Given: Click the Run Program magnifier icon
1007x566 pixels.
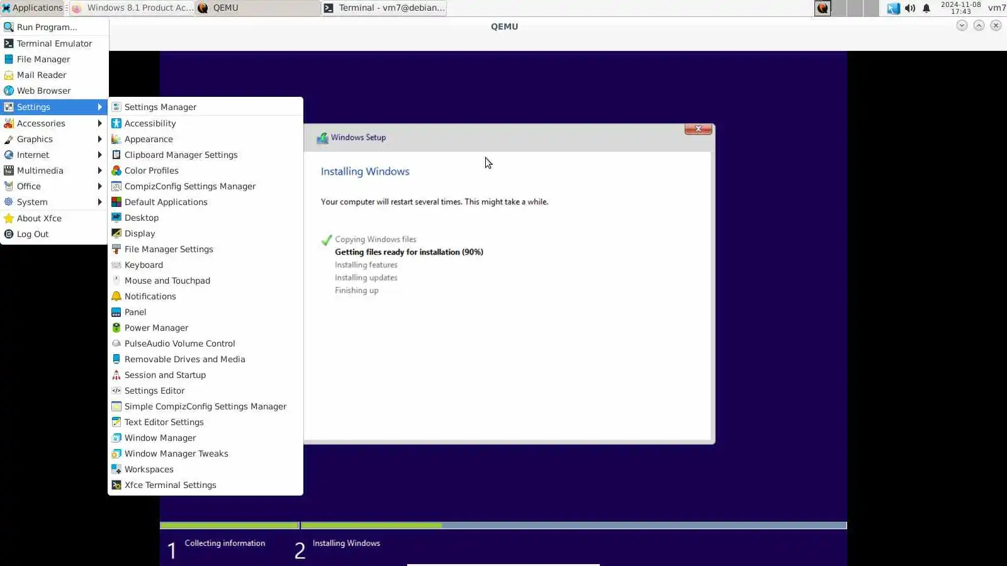Looking at the screenshot, I should [x=9, y=27].
